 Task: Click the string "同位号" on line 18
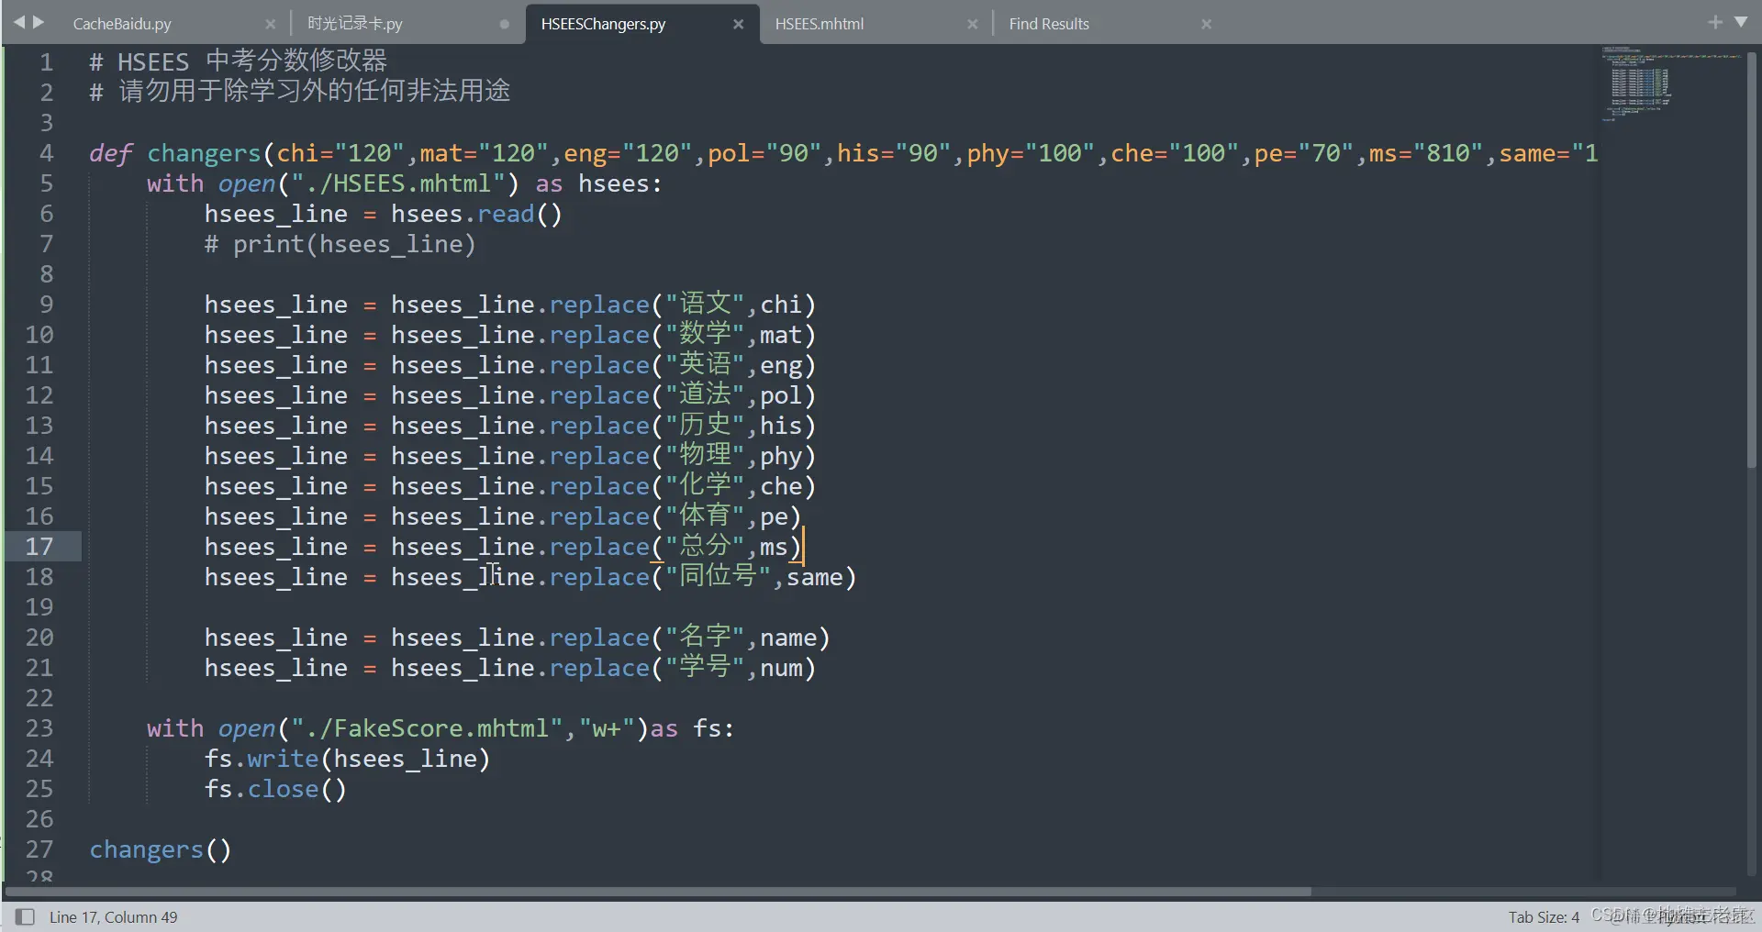718,576
